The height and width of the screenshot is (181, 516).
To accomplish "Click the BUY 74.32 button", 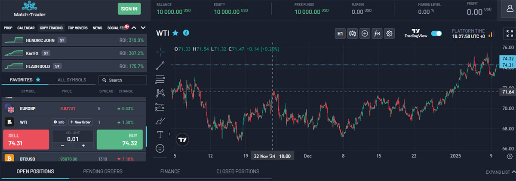I will click(x=121, y=140).
